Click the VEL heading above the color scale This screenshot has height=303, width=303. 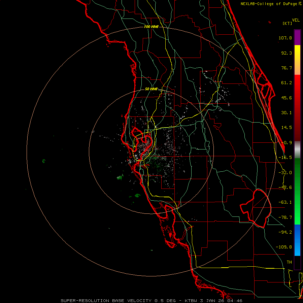296,20
